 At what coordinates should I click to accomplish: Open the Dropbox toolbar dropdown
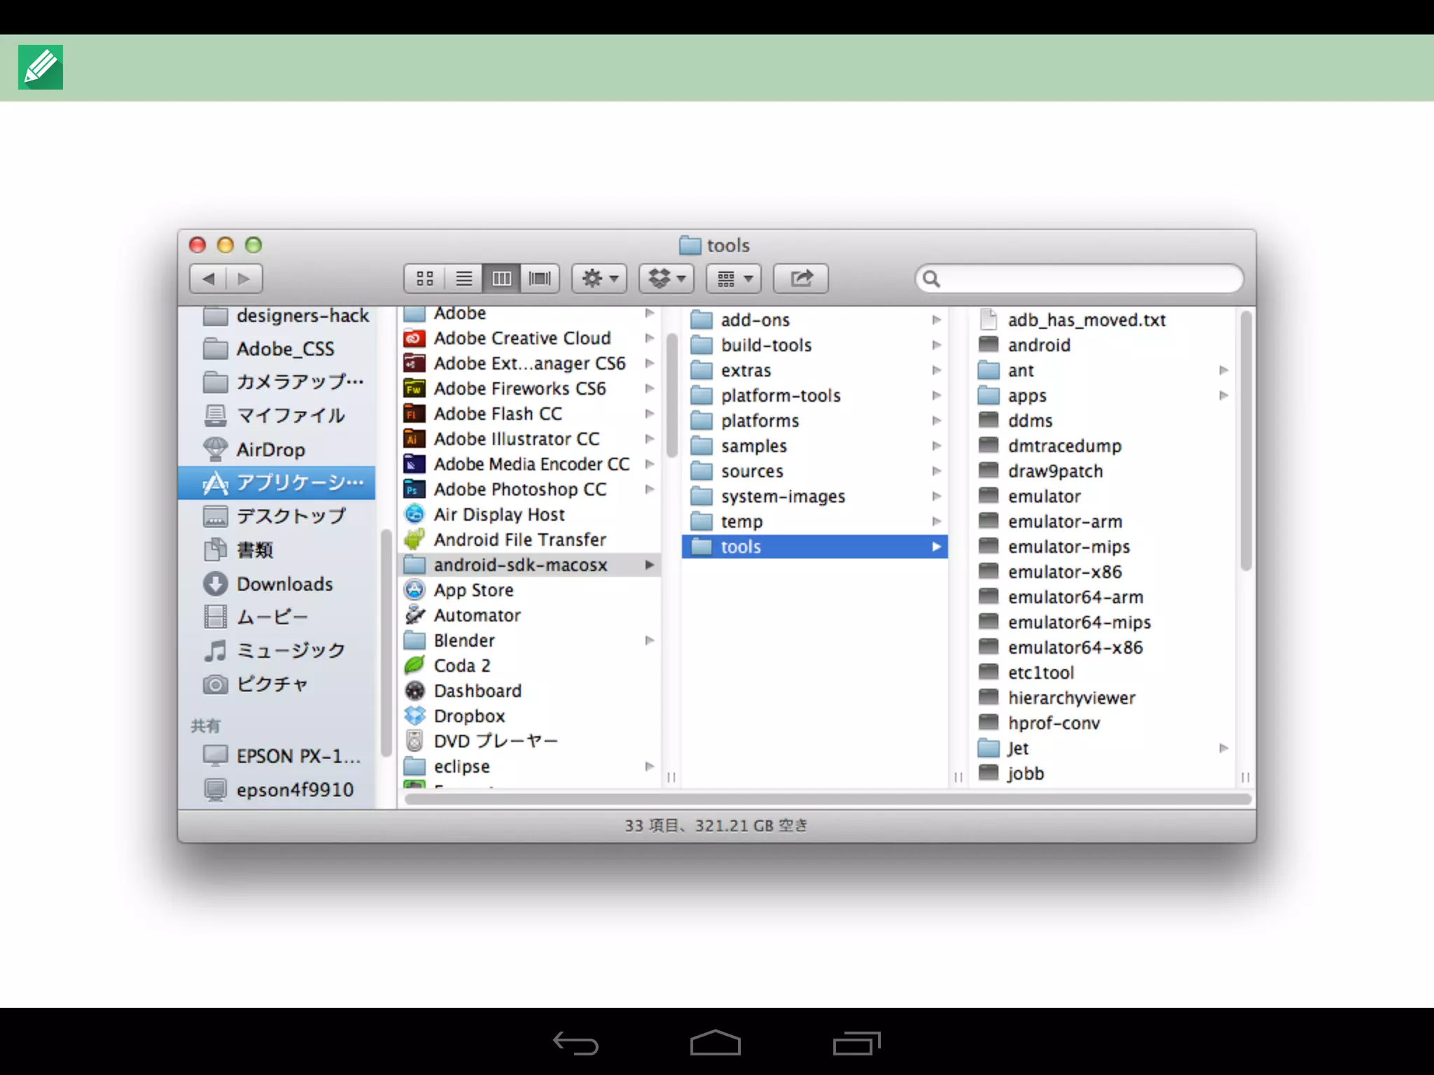pos(667,279)
